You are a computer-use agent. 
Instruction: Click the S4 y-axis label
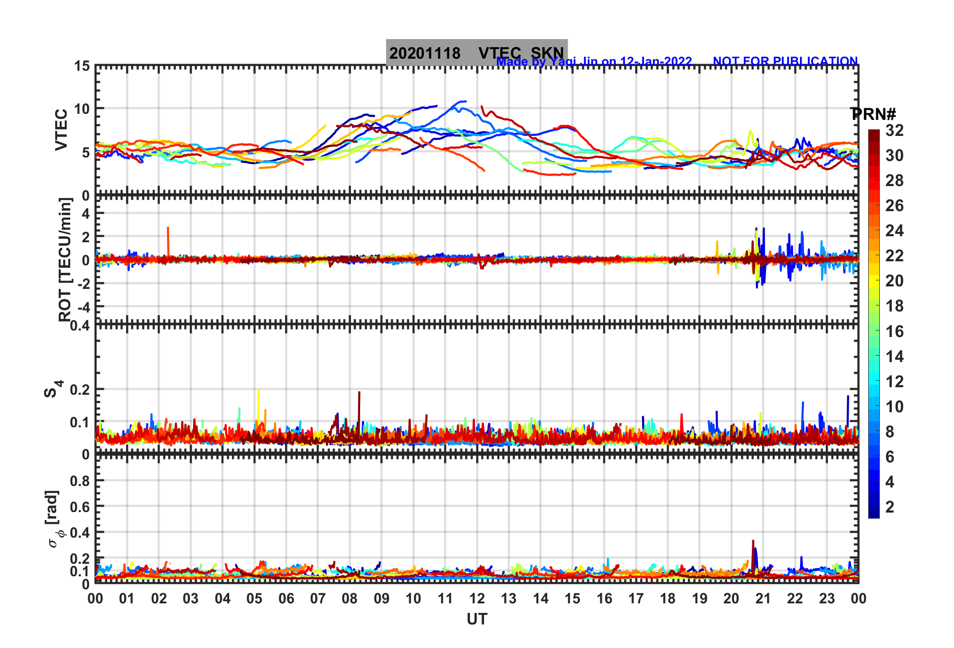pyautogui.click(x=54, y=389)
